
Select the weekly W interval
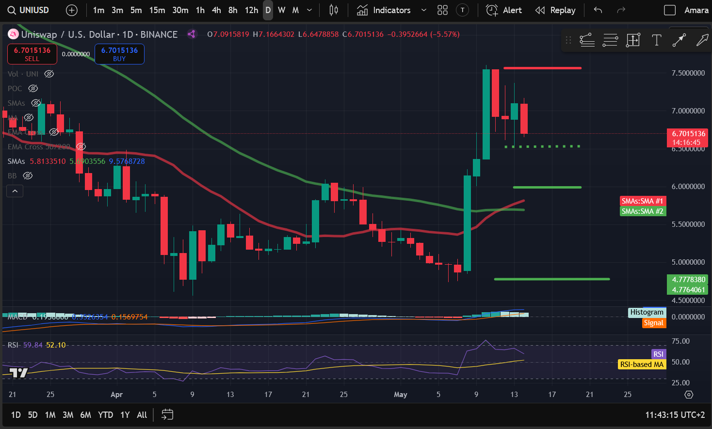tap(282, 10)
